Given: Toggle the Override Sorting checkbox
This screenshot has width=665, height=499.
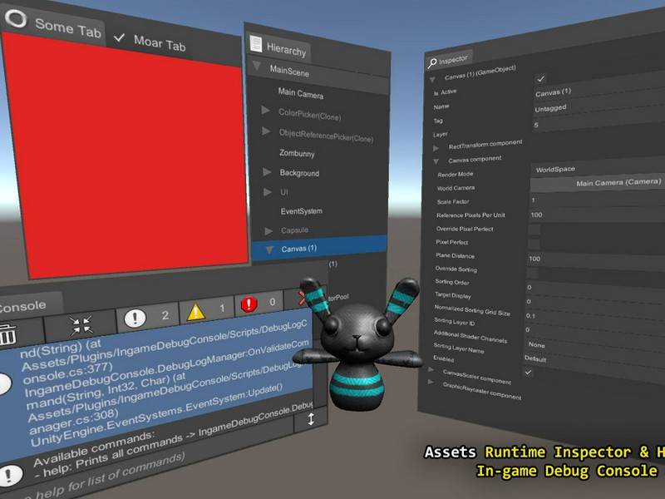Looking at the screenshot, I should click(x=532, y=273).
